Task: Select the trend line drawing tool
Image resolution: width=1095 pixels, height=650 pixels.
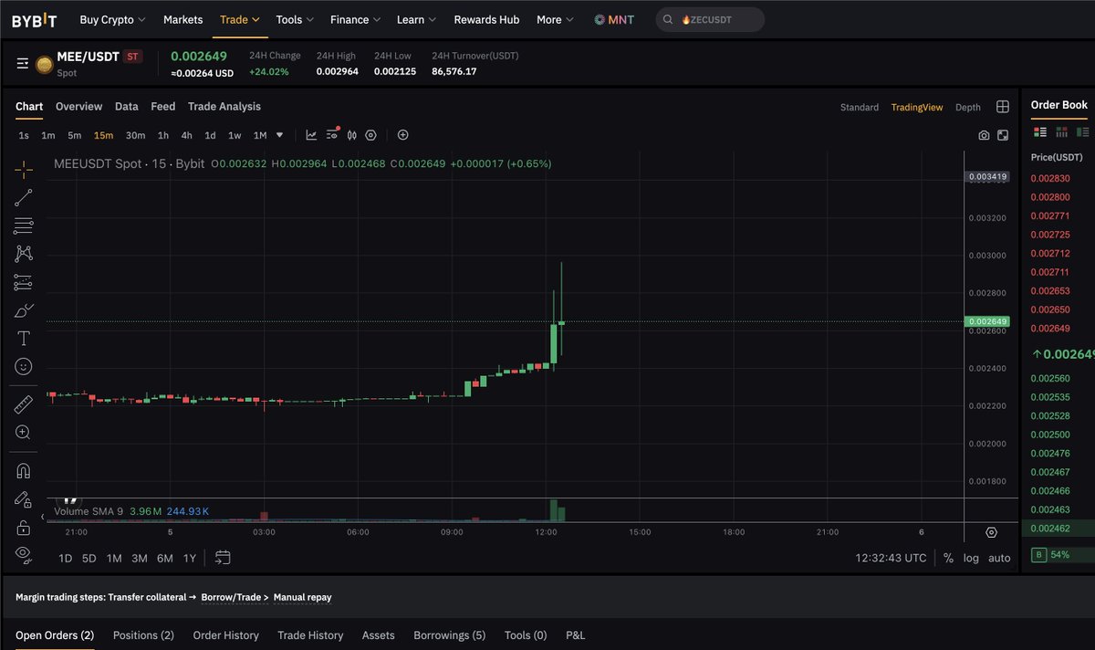Action: click(24, 197)
